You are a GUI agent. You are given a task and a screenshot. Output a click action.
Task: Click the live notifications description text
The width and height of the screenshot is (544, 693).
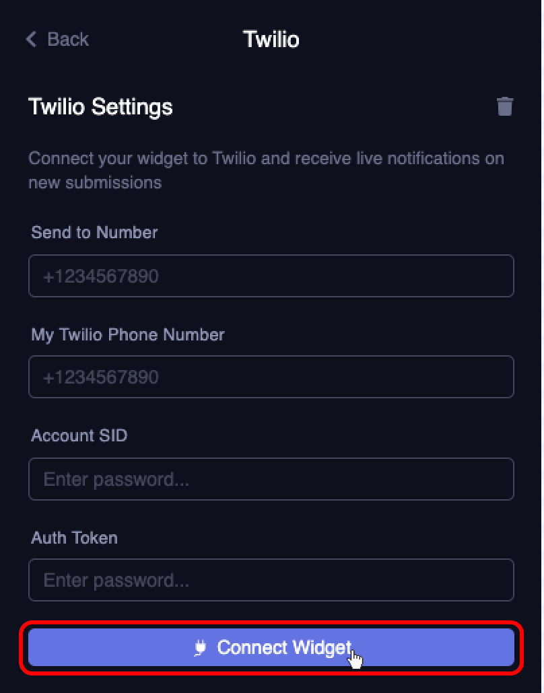pos(266,170)
